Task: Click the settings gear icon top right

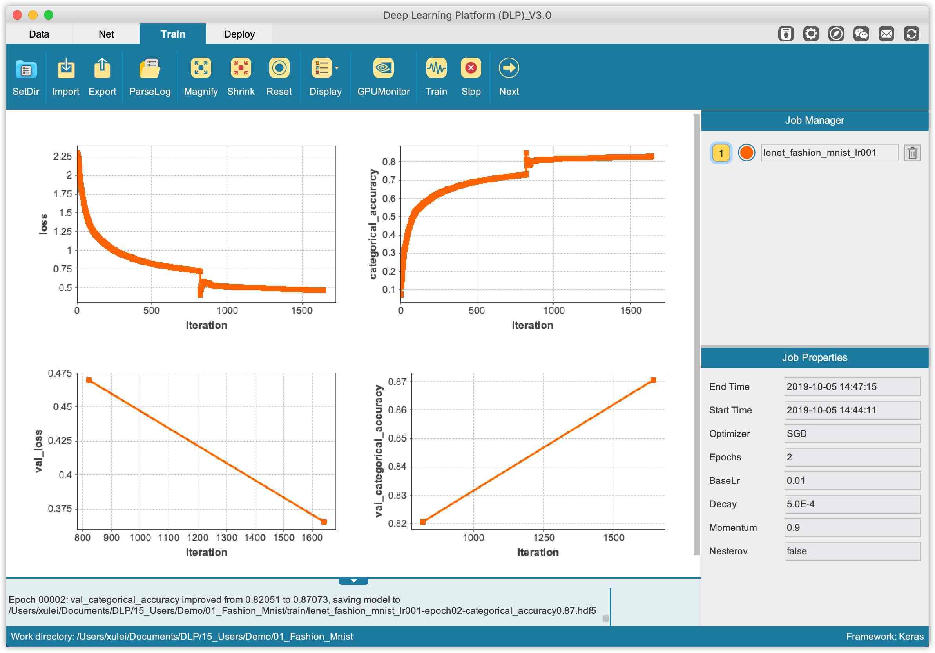Action: point(810,34)
